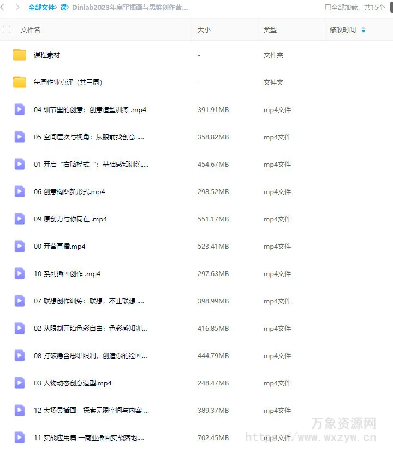Open the 课程素材 folder icon

[20, 55]
